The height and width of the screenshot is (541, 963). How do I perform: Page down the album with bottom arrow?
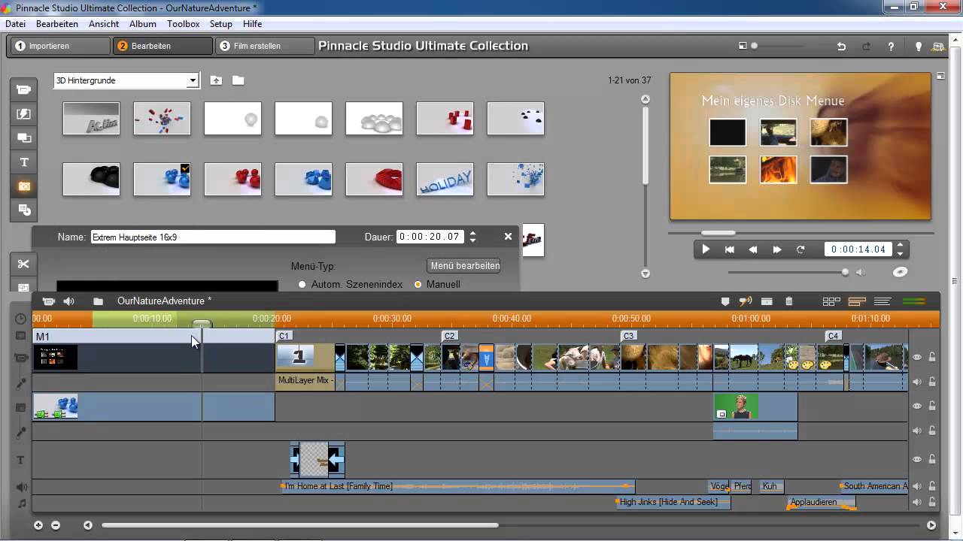click(x=645, y=274)
